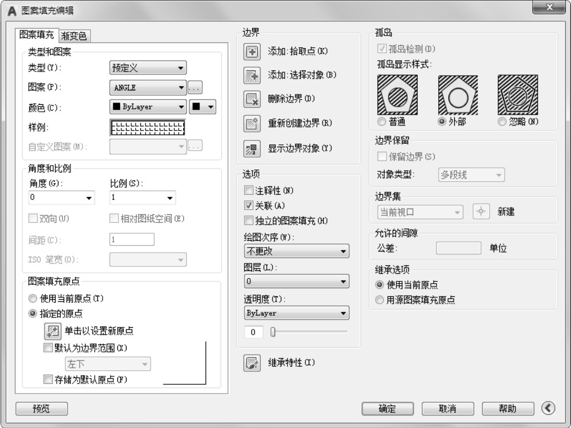Viewport: 571px width, 428px height.
Task: Check Default to boundary extents (默认为边界范围)
Action: click(x=48, y=348)
